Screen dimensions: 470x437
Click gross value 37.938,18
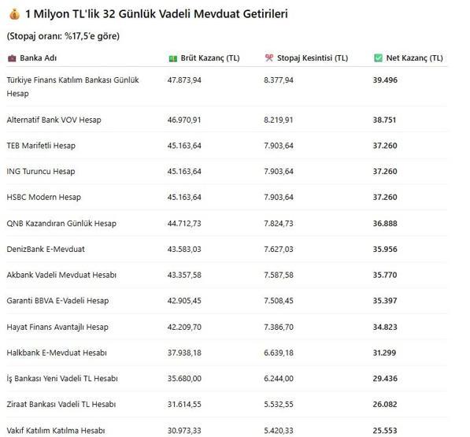pyautogui.click(x=184, y=353)
